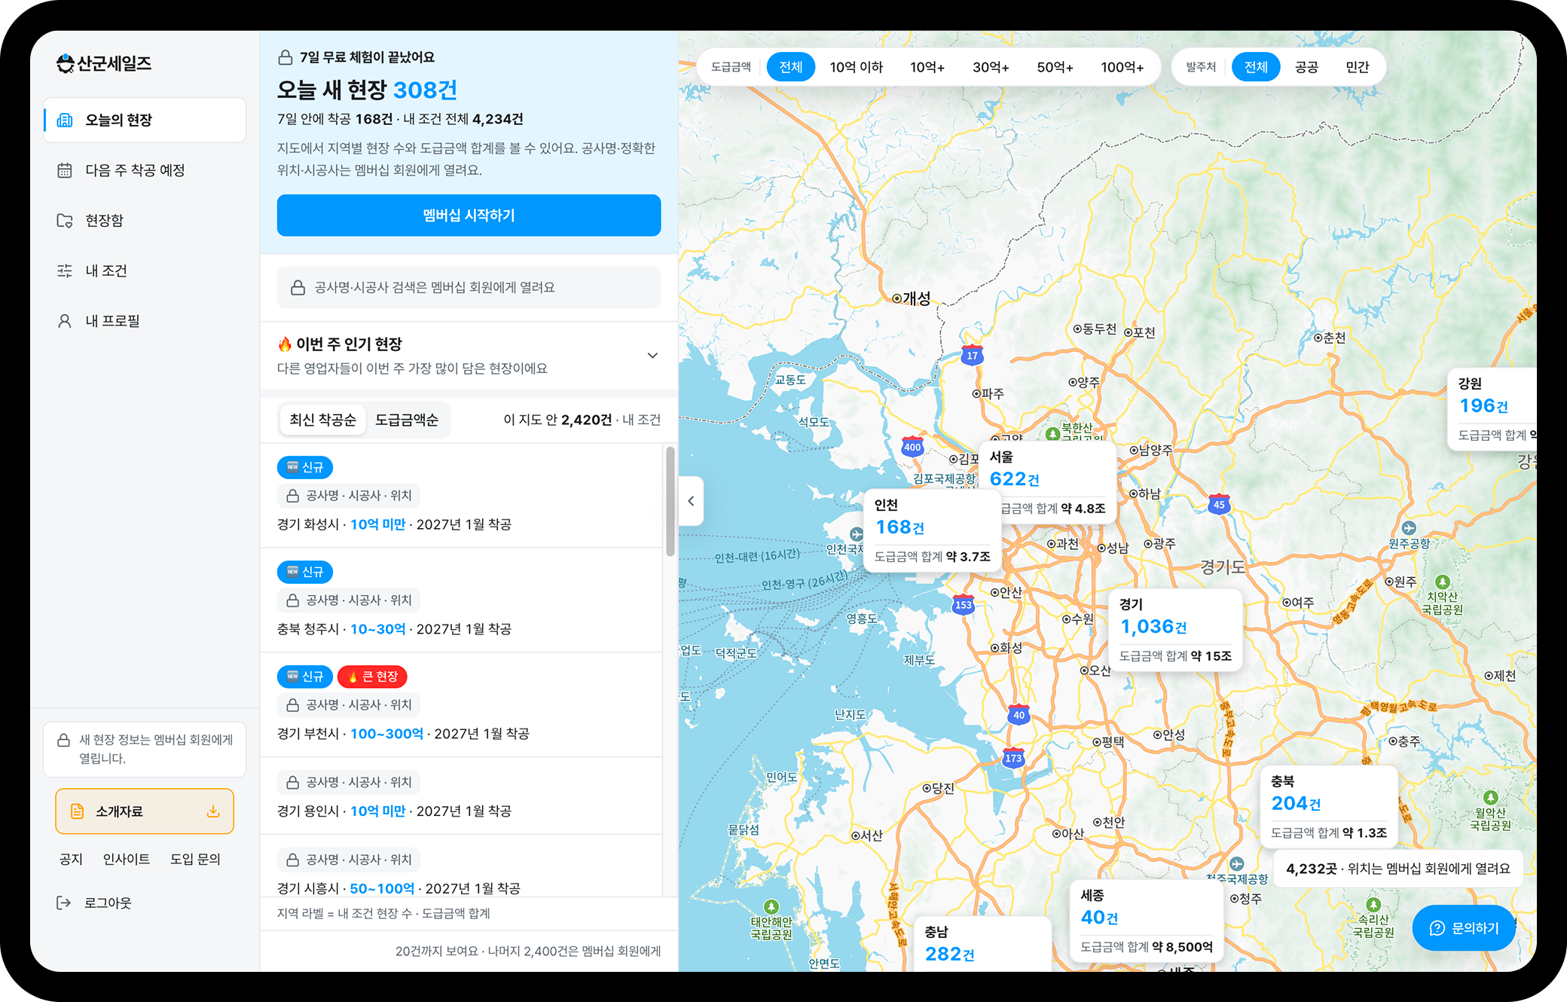The height and width of the screenshot is (1002, 1567).
Task: Open 오늘의 현장 building icon in sidebar
Action: coord(65,120)
